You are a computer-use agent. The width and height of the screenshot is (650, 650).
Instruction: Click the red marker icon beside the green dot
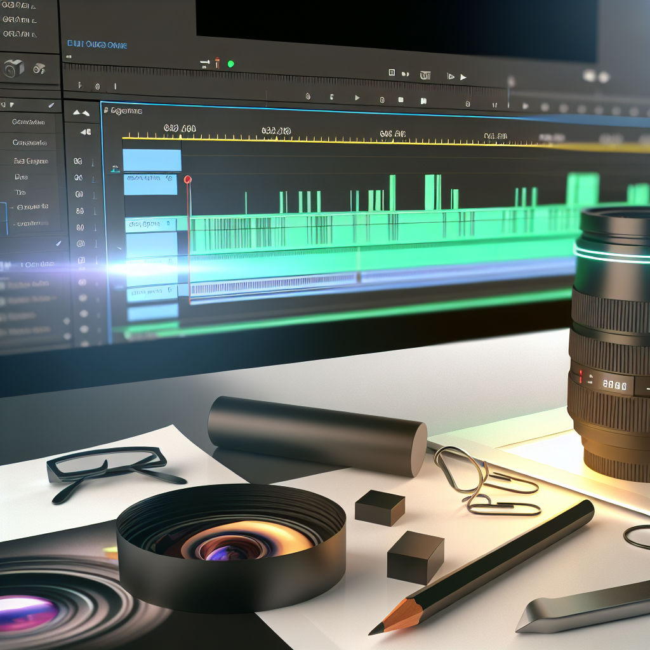(x=217, y=63)
